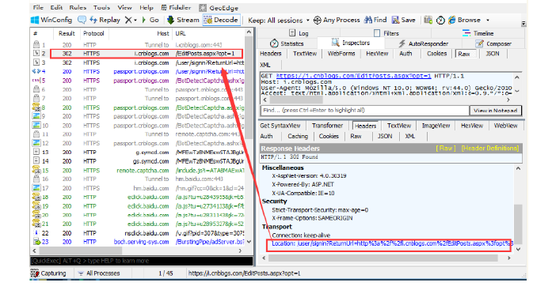Toggle Capturing in status bar
Image resolution: width=552 pixels, height=290 pixels.
48,273
